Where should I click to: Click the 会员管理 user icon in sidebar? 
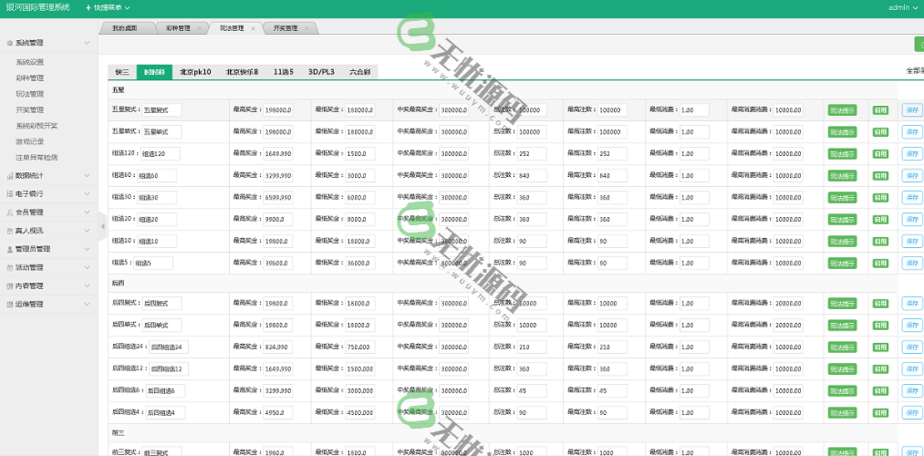9,212
